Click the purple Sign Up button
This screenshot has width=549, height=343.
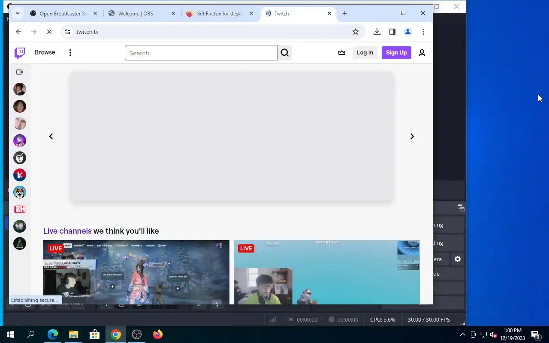396,53
